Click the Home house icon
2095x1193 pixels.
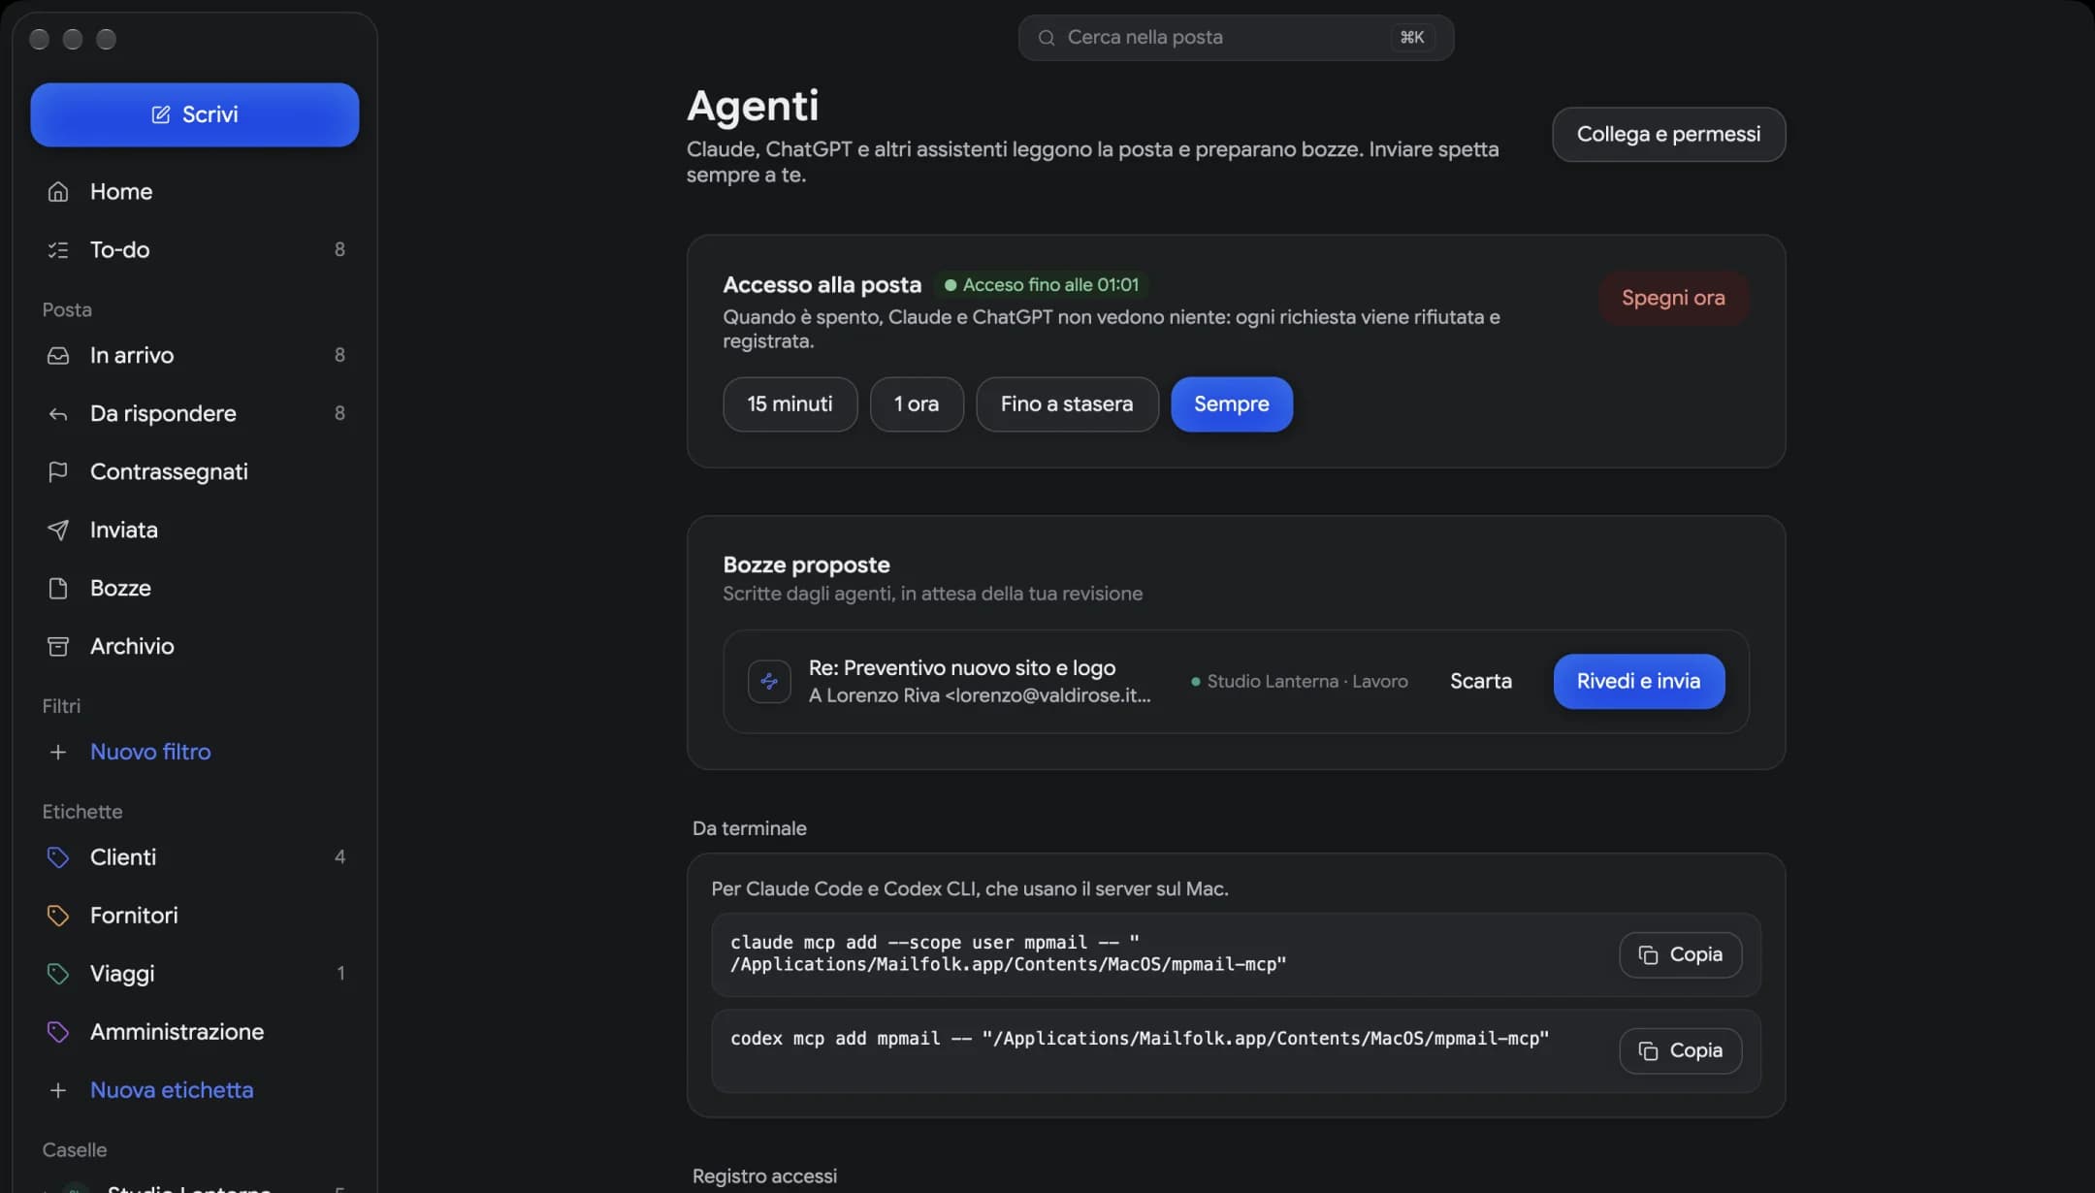tap(58, 191)
